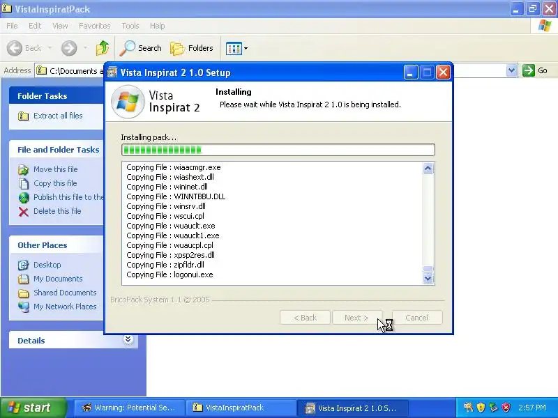558x418 pixels.
Task: Minimize the Vista Inspirat Setup window
Action: [x=411, y=72]
